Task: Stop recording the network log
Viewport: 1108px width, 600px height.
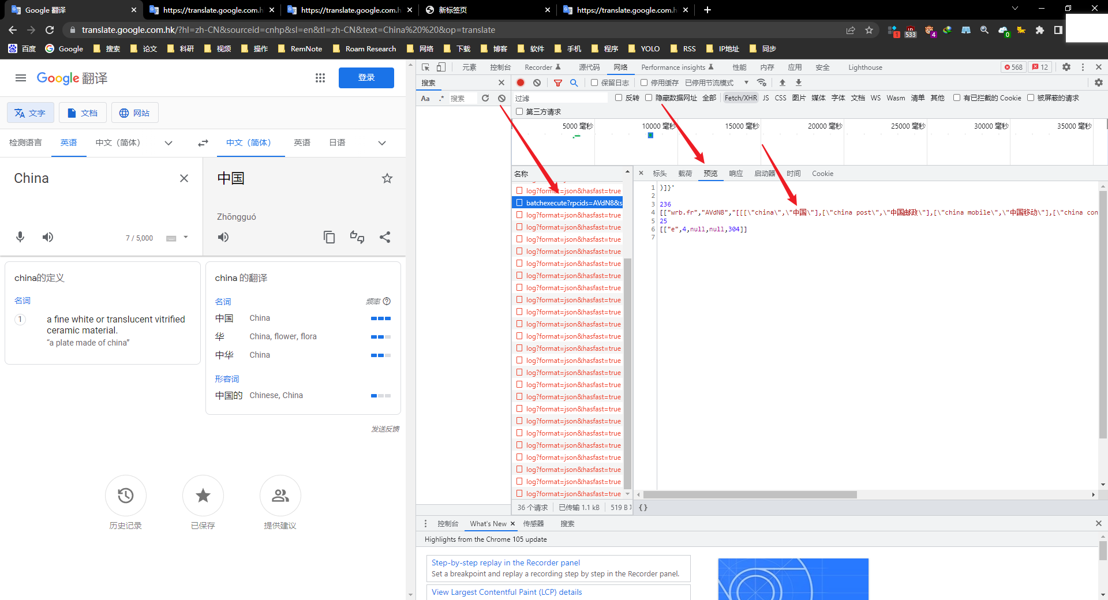Action: (x=521, y=82)
